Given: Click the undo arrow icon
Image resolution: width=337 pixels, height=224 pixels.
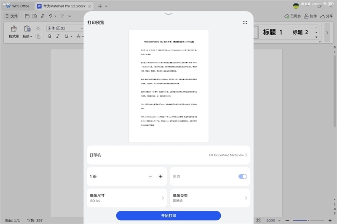Looking at the screenshot, I should [x=51, y=16].
